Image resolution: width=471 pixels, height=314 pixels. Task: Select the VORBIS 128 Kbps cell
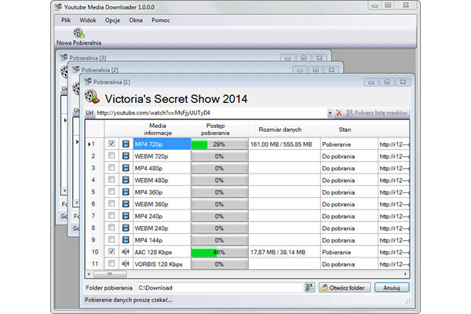click(162, 264)
